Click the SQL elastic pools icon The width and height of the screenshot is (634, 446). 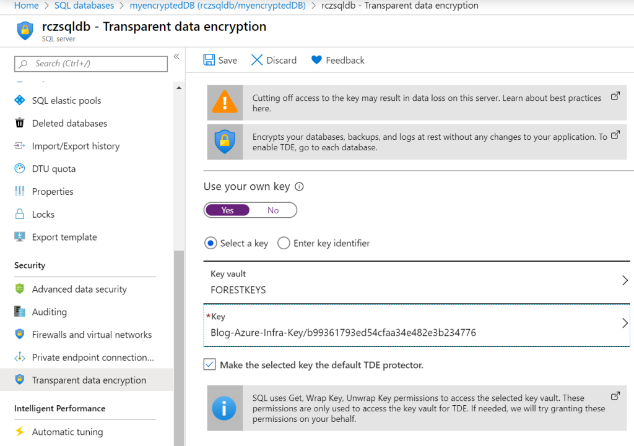tap(19, 100)
